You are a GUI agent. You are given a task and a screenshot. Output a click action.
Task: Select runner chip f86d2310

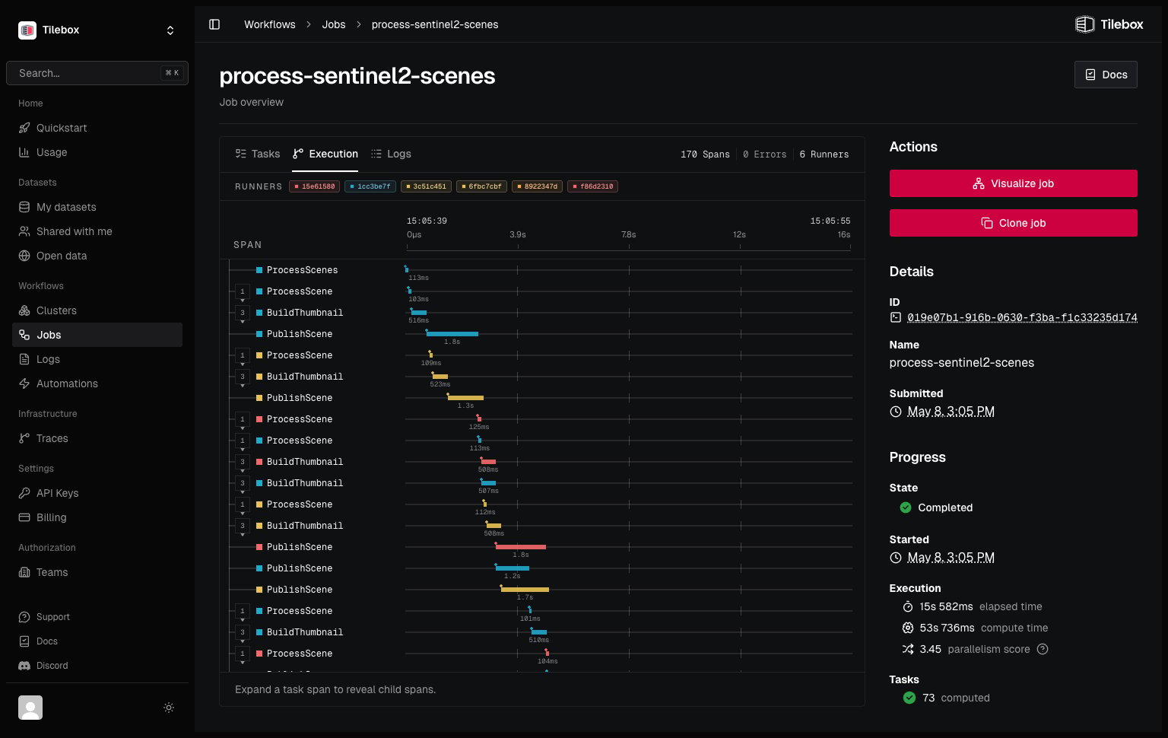[x=592, y=186]
